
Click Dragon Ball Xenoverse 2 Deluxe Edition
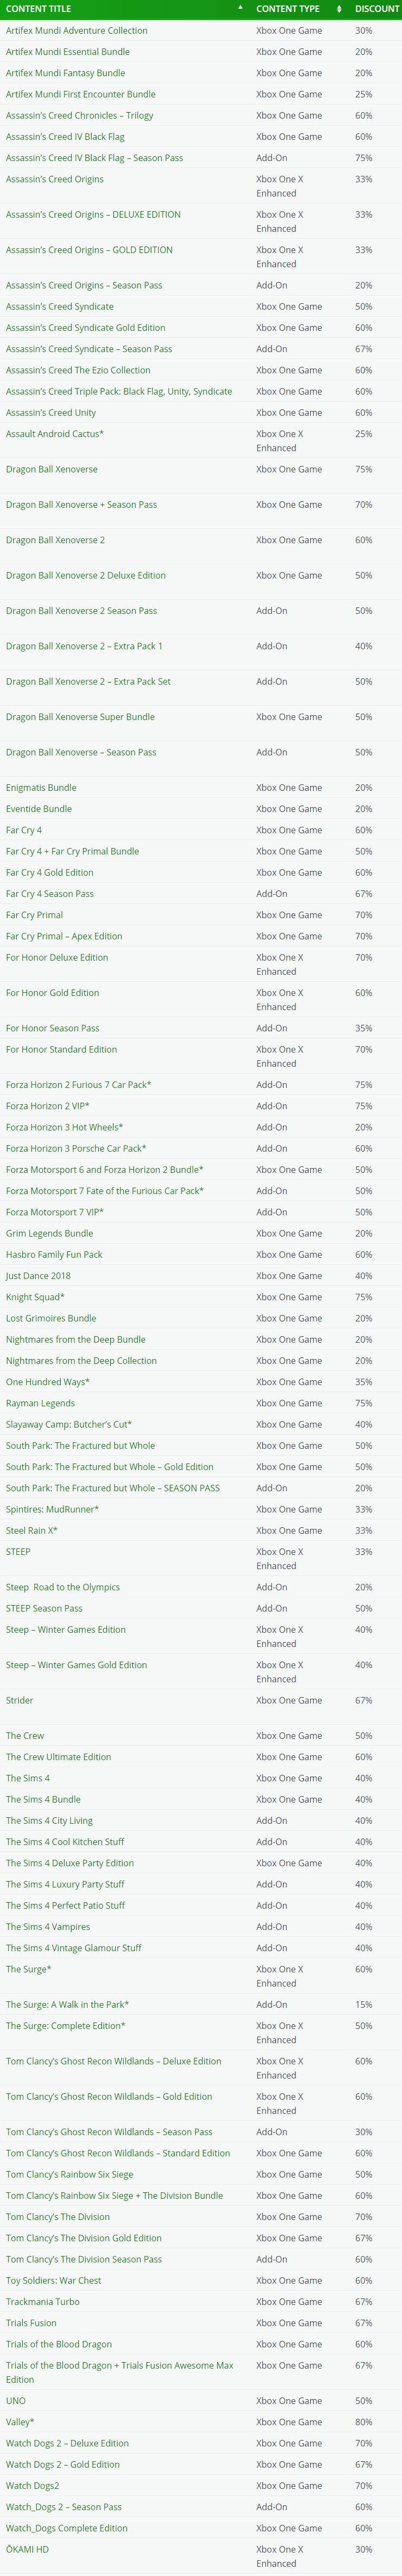86,576
